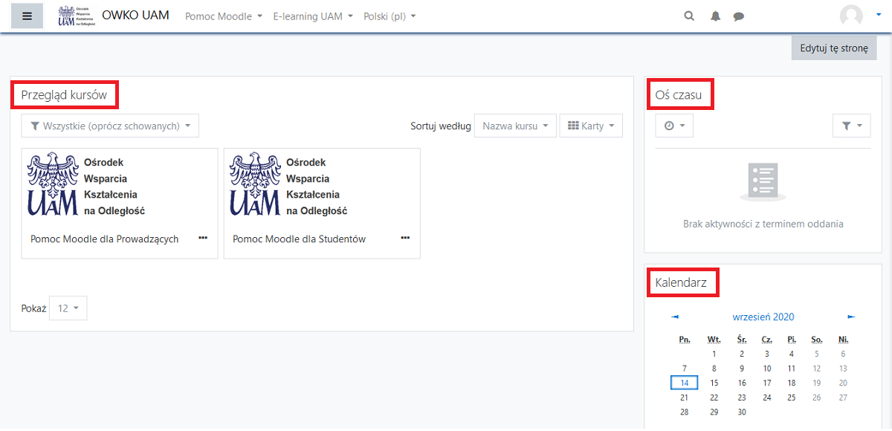This screenshot has width=892, height=431.
Task: Open the messages chat icon
Action: pos(738,15)
